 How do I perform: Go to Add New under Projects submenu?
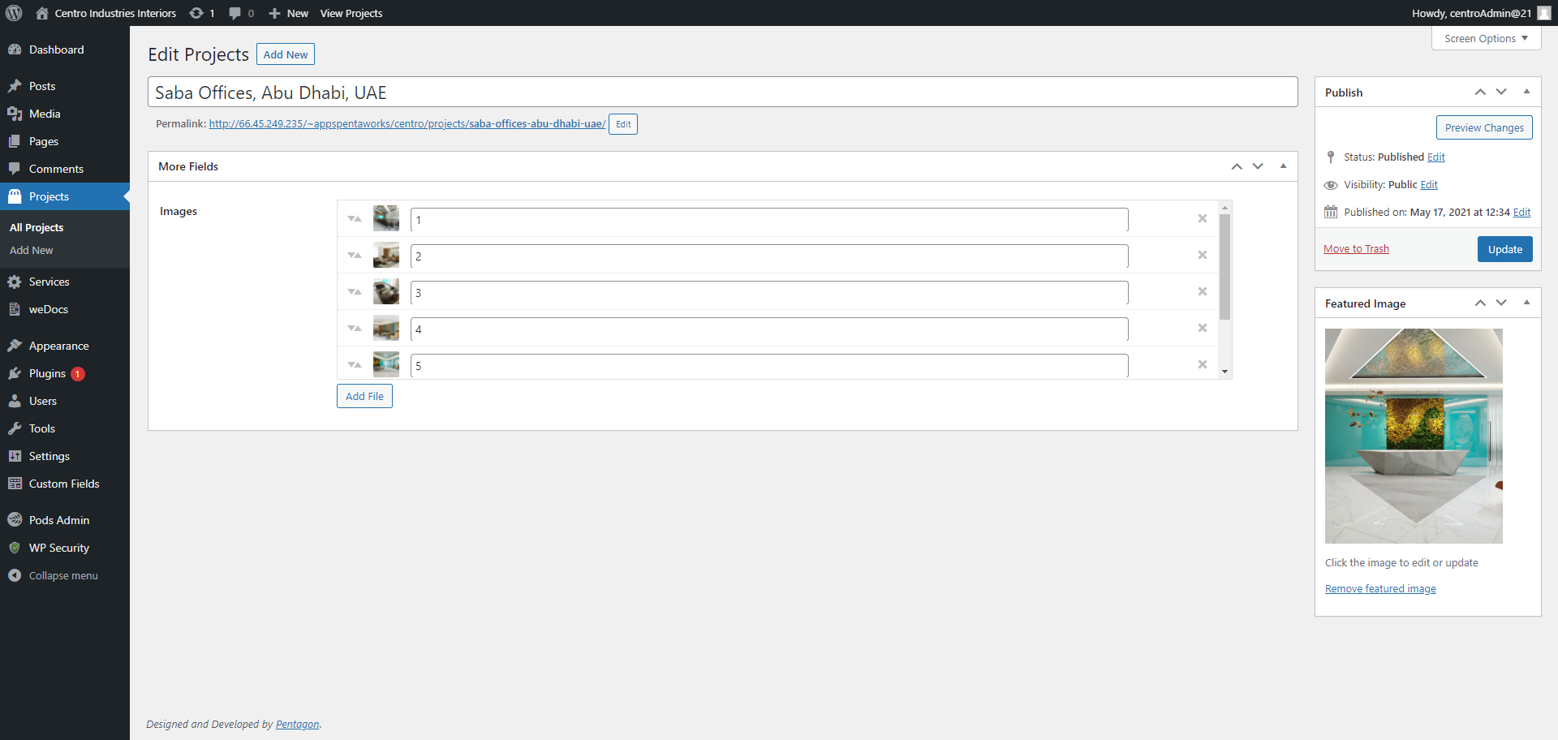pos(32,251)
